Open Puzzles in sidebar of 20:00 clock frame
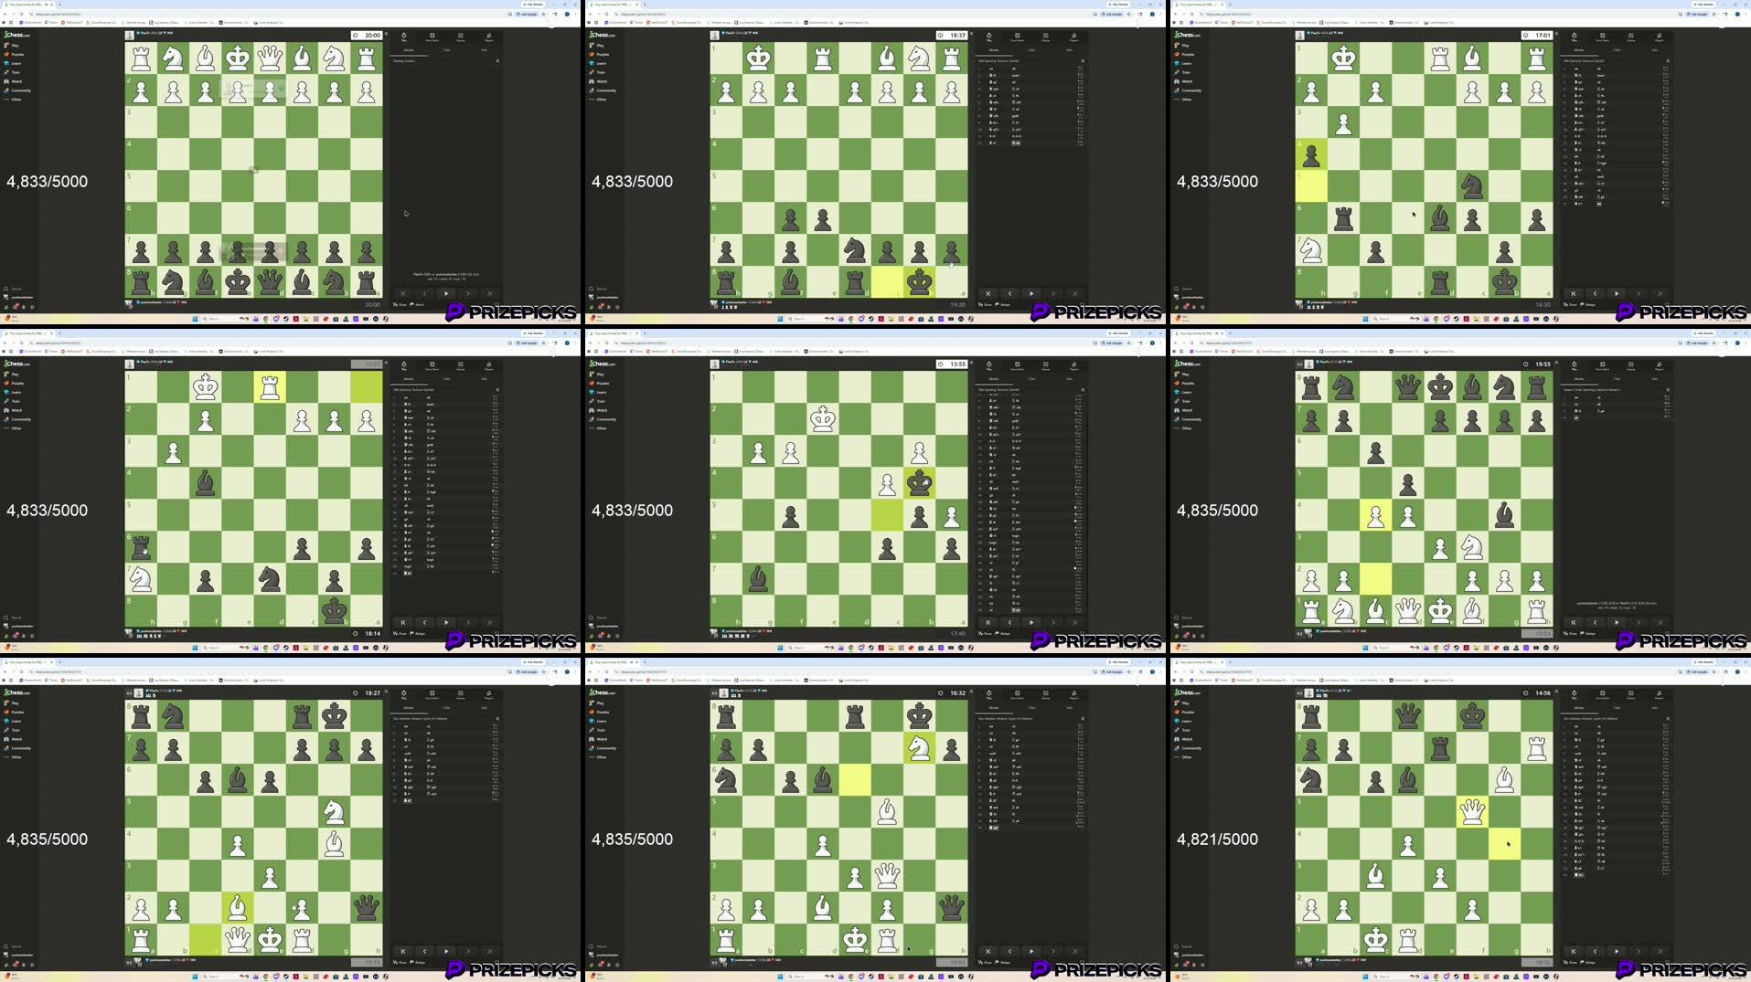1751x982 pixels. 14,54
